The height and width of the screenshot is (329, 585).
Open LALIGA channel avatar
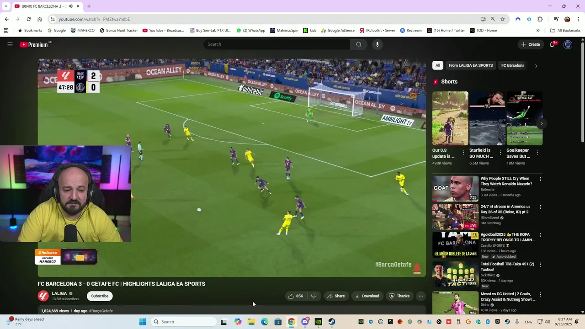coord(43,296)
